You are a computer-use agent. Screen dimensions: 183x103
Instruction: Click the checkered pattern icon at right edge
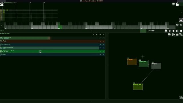point(181,20)
